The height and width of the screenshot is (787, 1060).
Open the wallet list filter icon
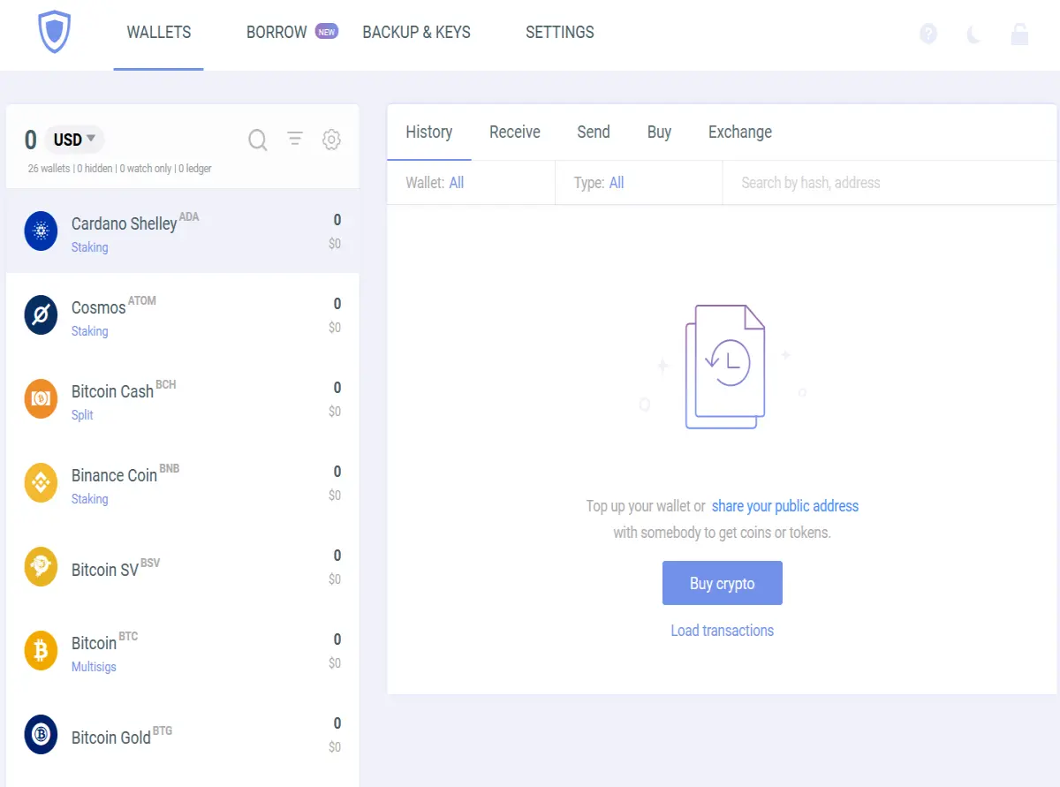click(295, 139)
